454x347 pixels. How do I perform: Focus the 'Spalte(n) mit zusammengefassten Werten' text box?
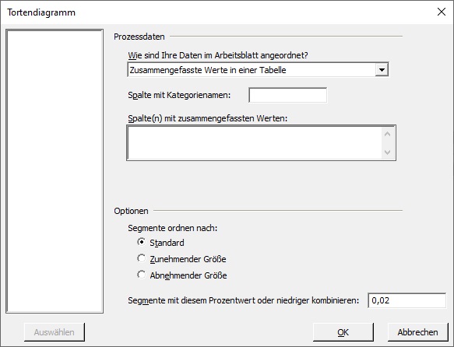(x=255, y=143)
